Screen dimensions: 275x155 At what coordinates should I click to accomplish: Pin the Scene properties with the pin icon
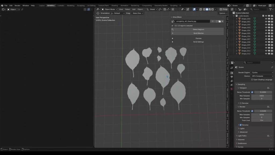[x=272, y=67]
